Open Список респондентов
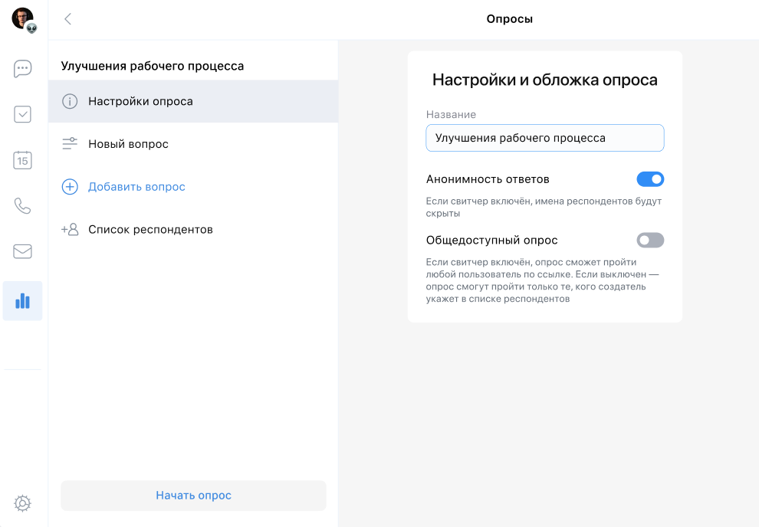 [x=150, y=230]
